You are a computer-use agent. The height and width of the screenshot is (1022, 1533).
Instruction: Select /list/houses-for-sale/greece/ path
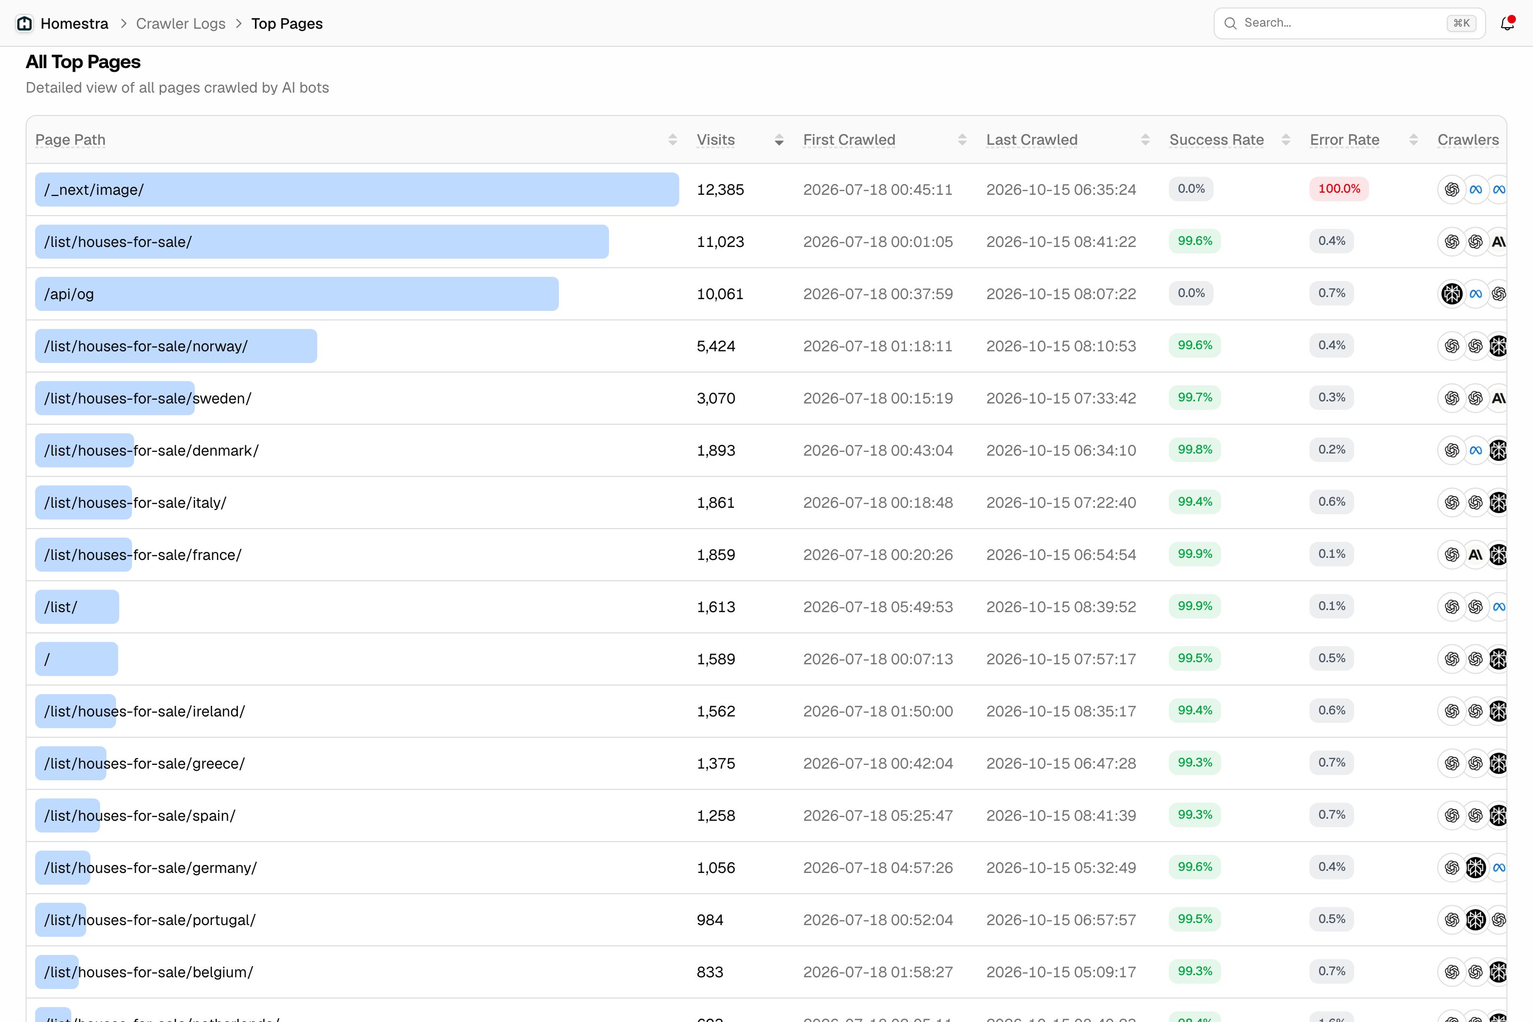[145, 763]
